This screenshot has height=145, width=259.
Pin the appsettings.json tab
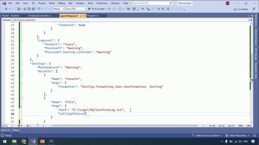pos(81,16)
